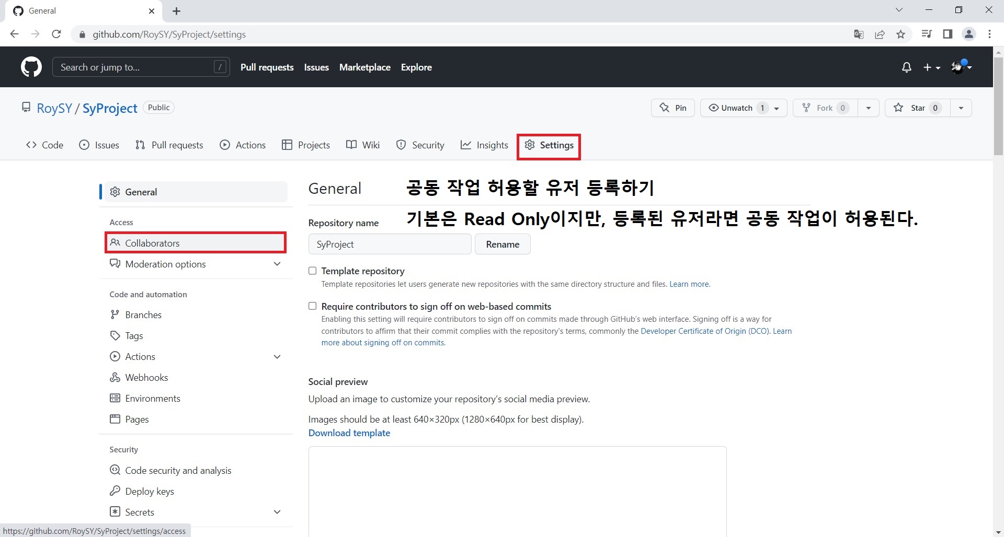Viewport: 1004px width, 537px height.
Task: Open the Insights tab
Action: click(484, 145)
